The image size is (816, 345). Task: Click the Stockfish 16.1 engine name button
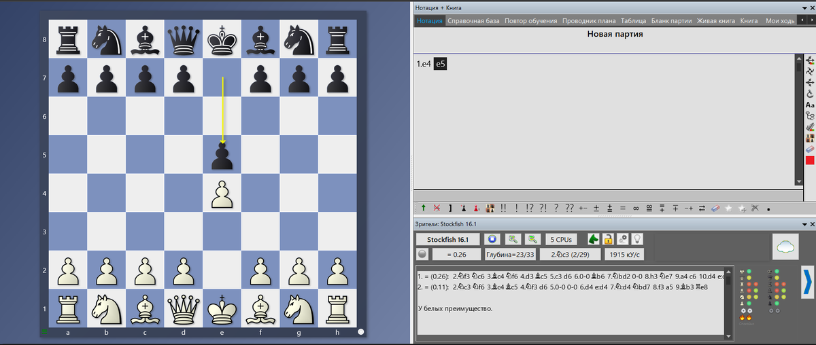(448, 239)
